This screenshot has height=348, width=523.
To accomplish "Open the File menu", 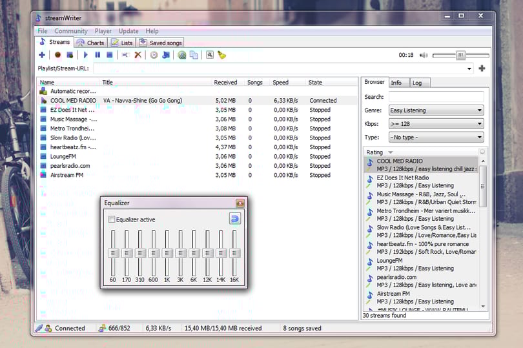I will [x=43, y=31].
